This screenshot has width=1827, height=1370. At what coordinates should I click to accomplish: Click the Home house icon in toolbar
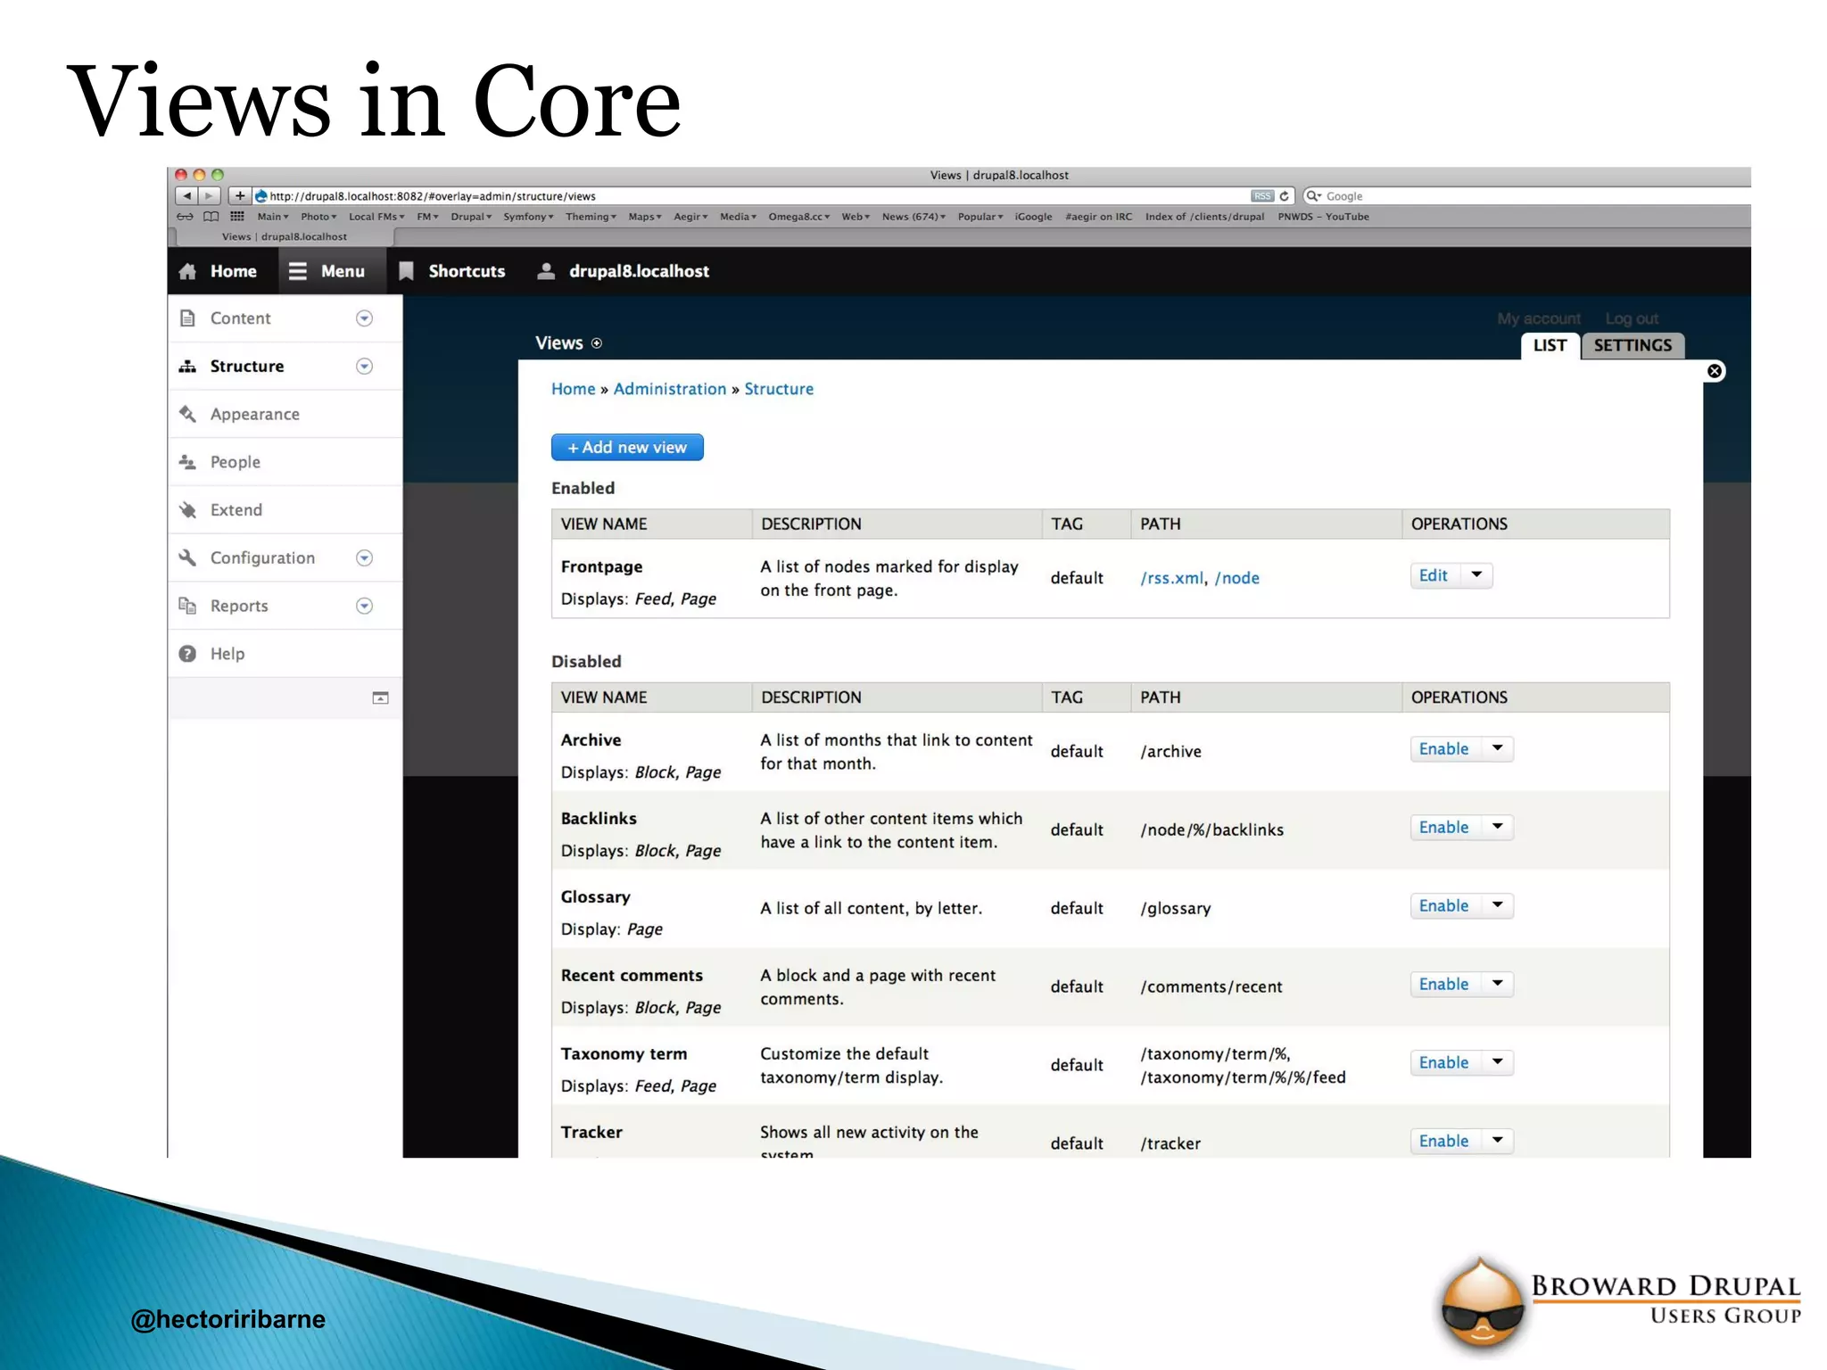(187, 271)
